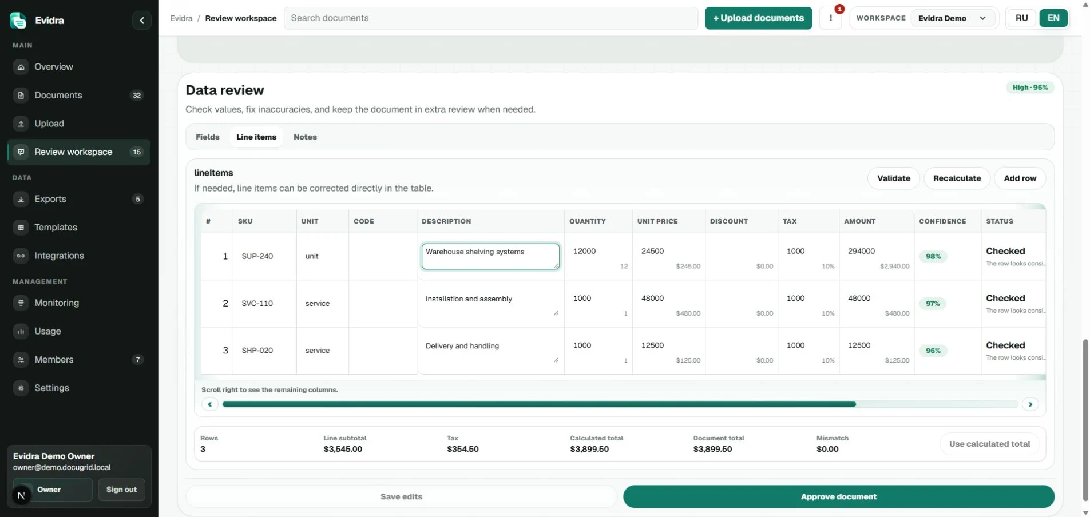1090x517 pixels.
Task: Click the Recalculate button
Action: tap(957, 178)
